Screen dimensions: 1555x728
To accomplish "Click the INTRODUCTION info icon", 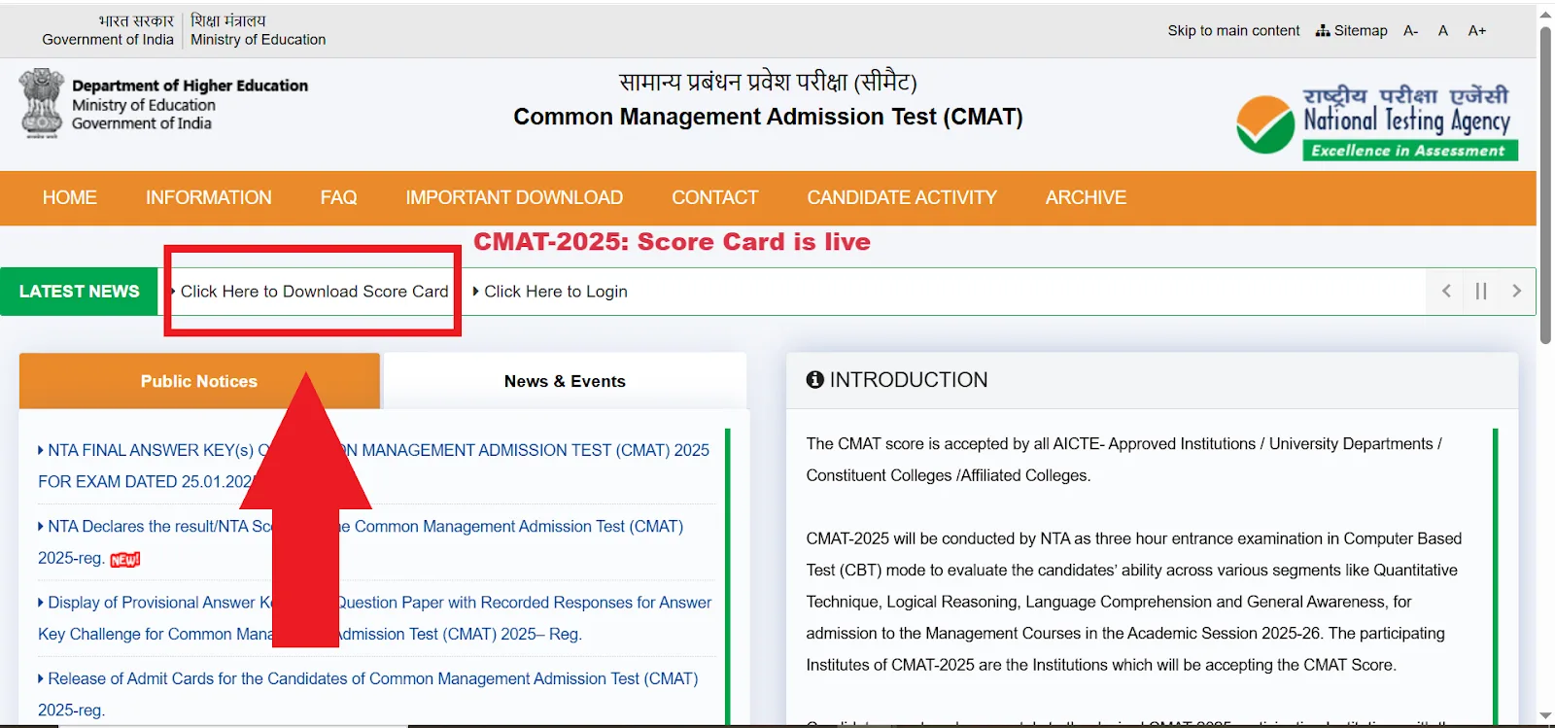I will 815,380.
